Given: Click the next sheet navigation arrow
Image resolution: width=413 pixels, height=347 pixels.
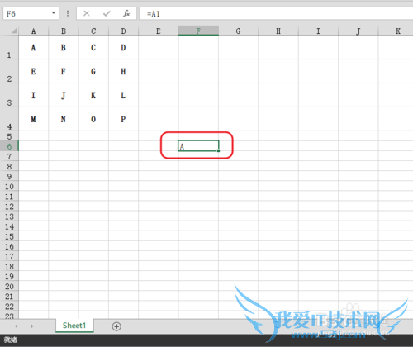Looking at the screenshot, I should (32, 326).
